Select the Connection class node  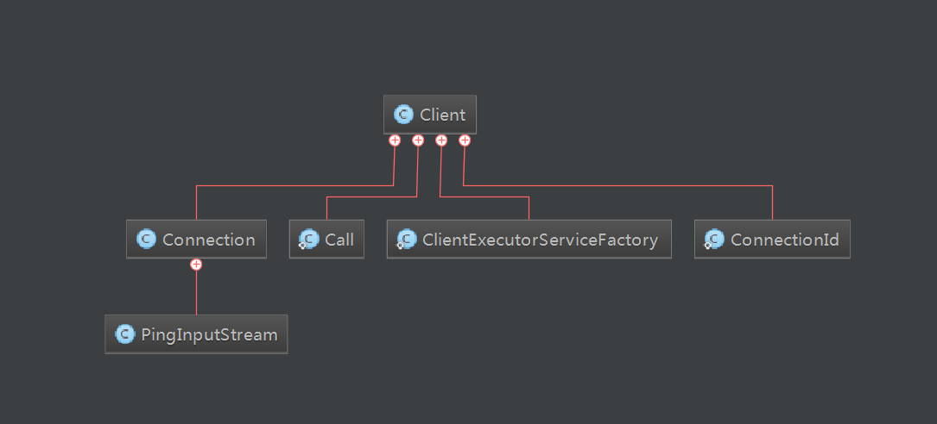196,239
